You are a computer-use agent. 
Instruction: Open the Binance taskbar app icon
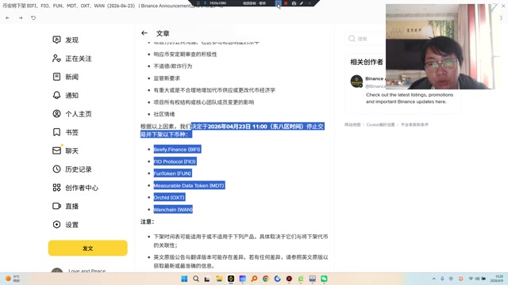(231, 279)
